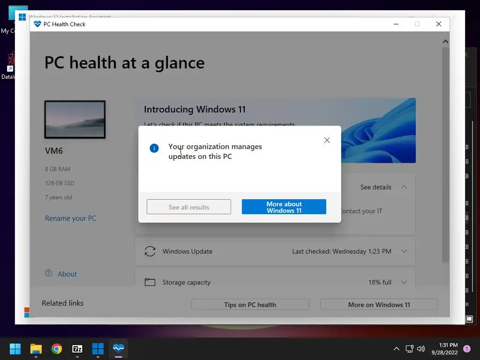Screen dimensions: 480x360
Task: Collapse the See details chevron
Action: [404, 187]
